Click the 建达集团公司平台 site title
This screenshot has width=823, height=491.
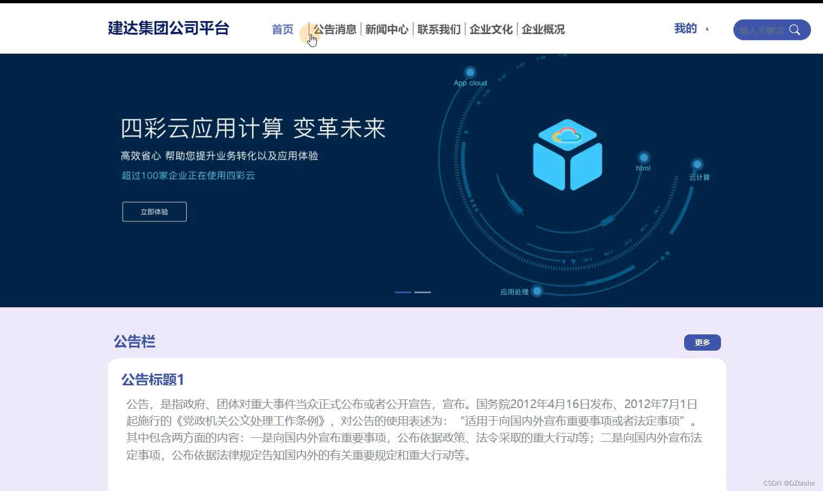click(x=169, y=28)
